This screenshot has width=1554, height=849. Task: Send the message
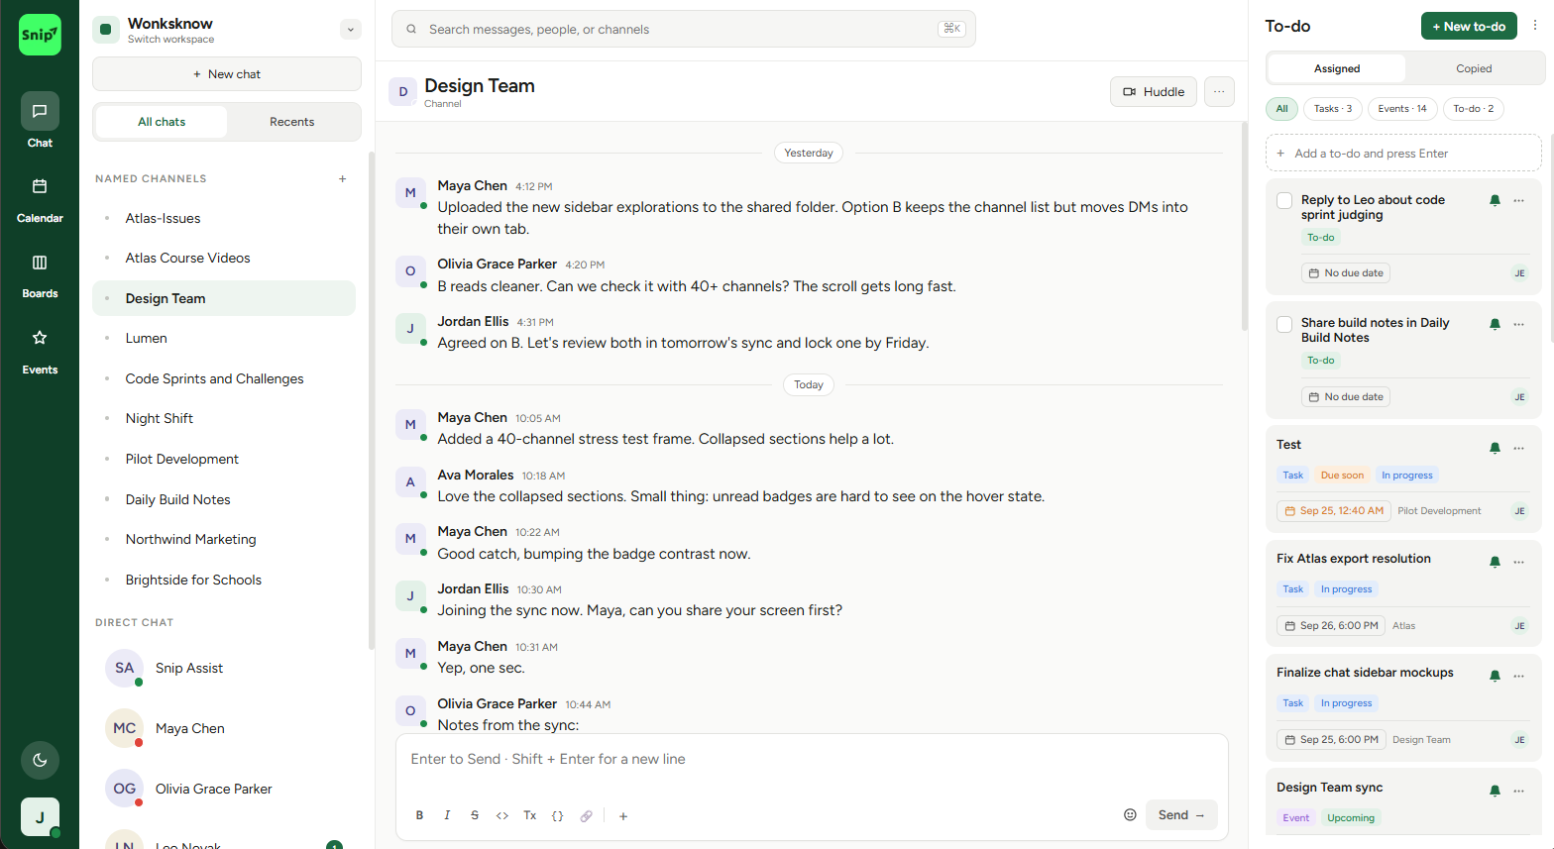pos(1181,814)
